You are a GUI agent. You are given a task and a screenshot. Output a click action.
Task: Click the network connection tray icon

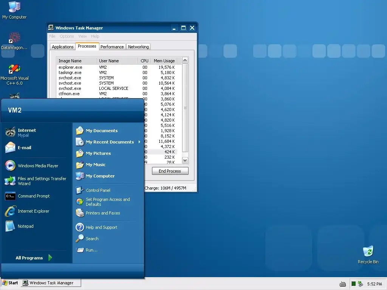360,284
